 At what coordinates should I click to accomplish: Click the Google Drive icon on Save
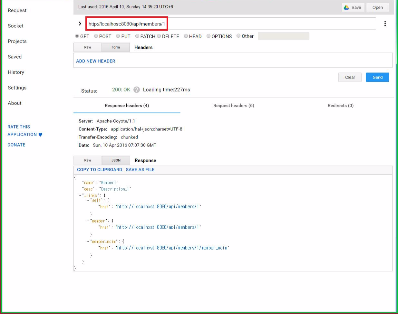click(x=346, y=7)
